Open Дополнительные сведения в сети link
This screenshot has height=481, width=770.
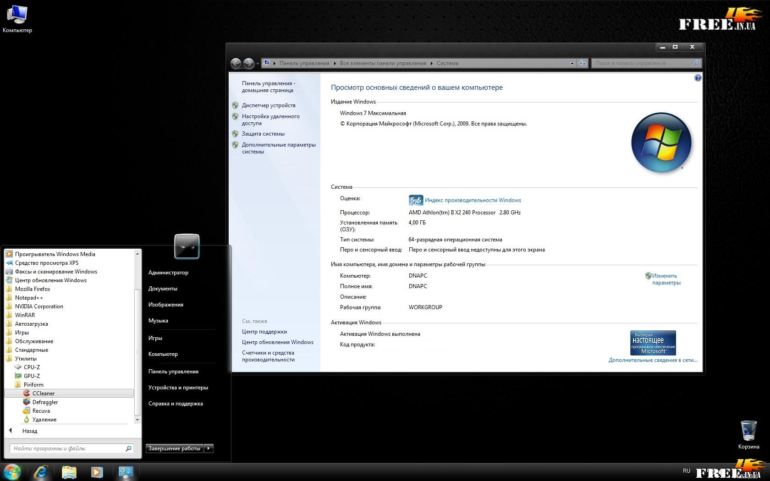[653, 360]
